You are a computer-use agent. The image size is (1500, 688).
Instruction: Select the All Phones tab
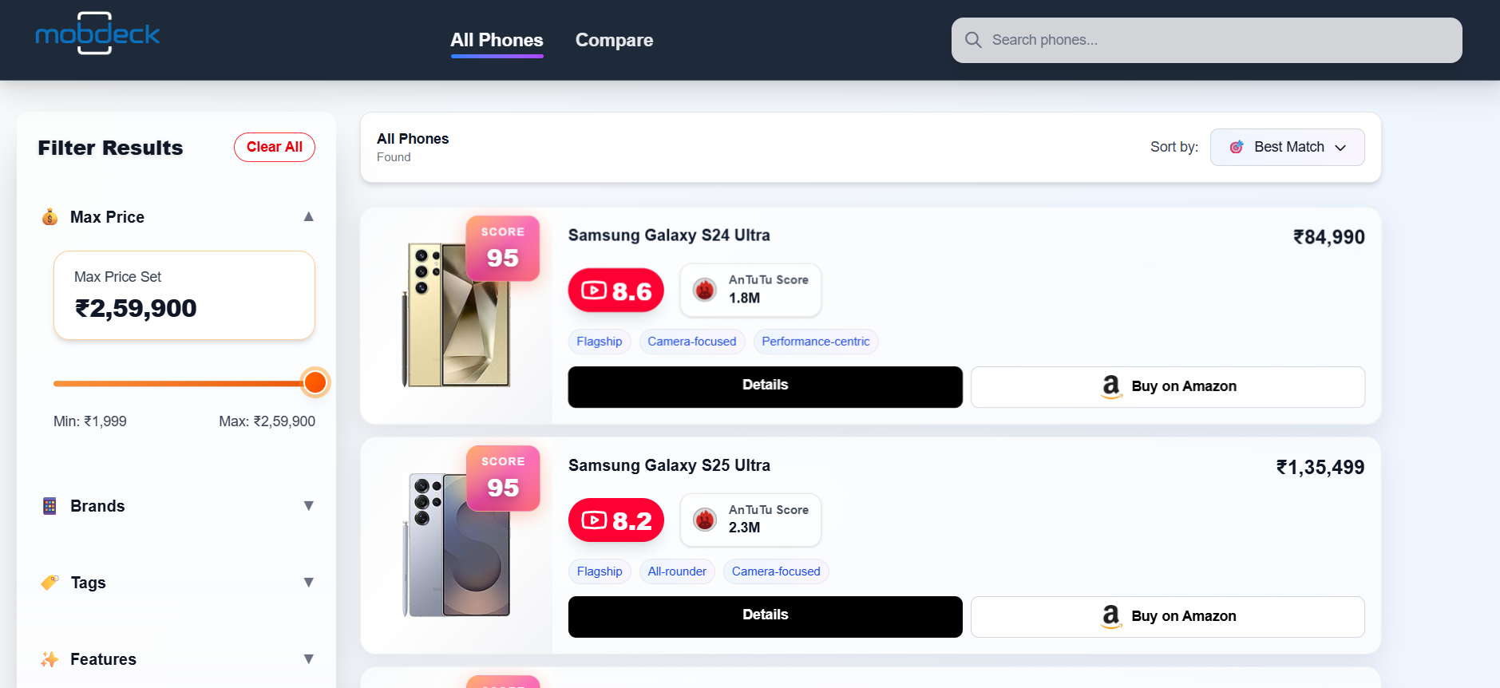coord(496,39)
